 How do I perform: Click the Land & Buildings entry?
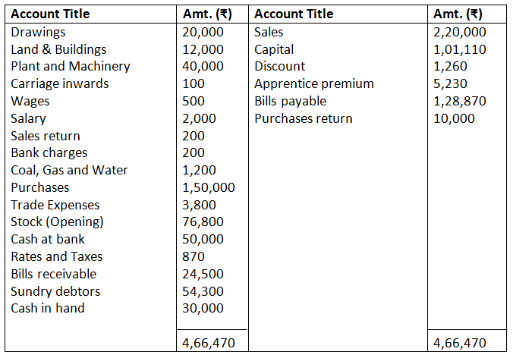click(58, 49)
